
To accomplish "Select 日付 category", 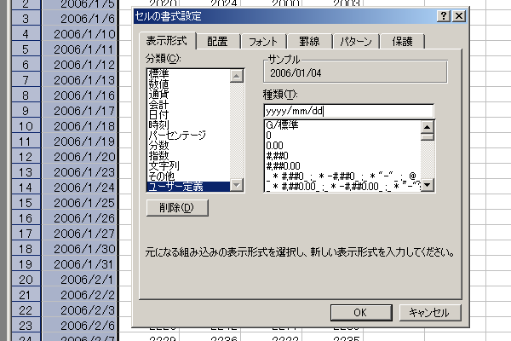I will pyautogui.click(x=189, y=114).
